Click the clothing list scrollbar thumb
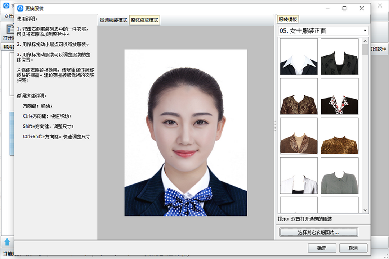389x259 pixels. click(365, 50)
